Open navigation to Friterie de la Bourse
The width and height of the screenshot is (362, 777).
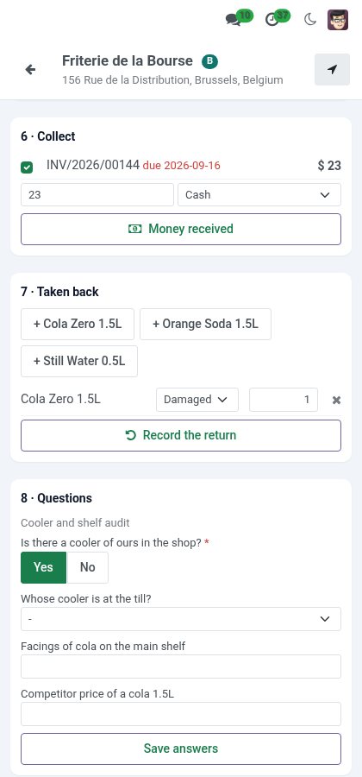click(333, 69)
